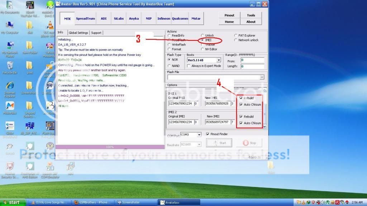The width and height of the screenshot is (367, 206).
Task: Toggle the Pinout Finder checkbox
Action: (208, 134)
